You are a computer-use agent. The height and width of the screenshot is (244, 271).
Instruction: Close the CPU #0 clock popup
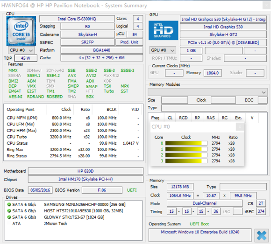240,127
